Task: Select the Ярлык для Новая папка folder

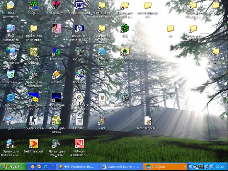Action: [102, 5]
